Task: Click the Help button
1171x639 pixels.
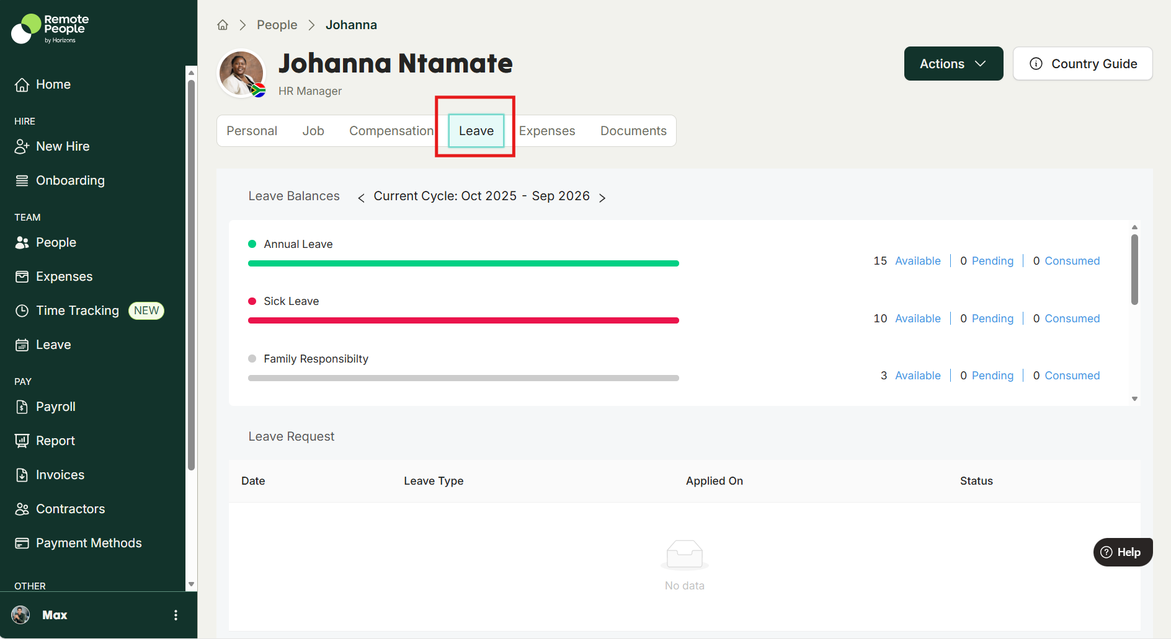Action: pos(1123,552)
